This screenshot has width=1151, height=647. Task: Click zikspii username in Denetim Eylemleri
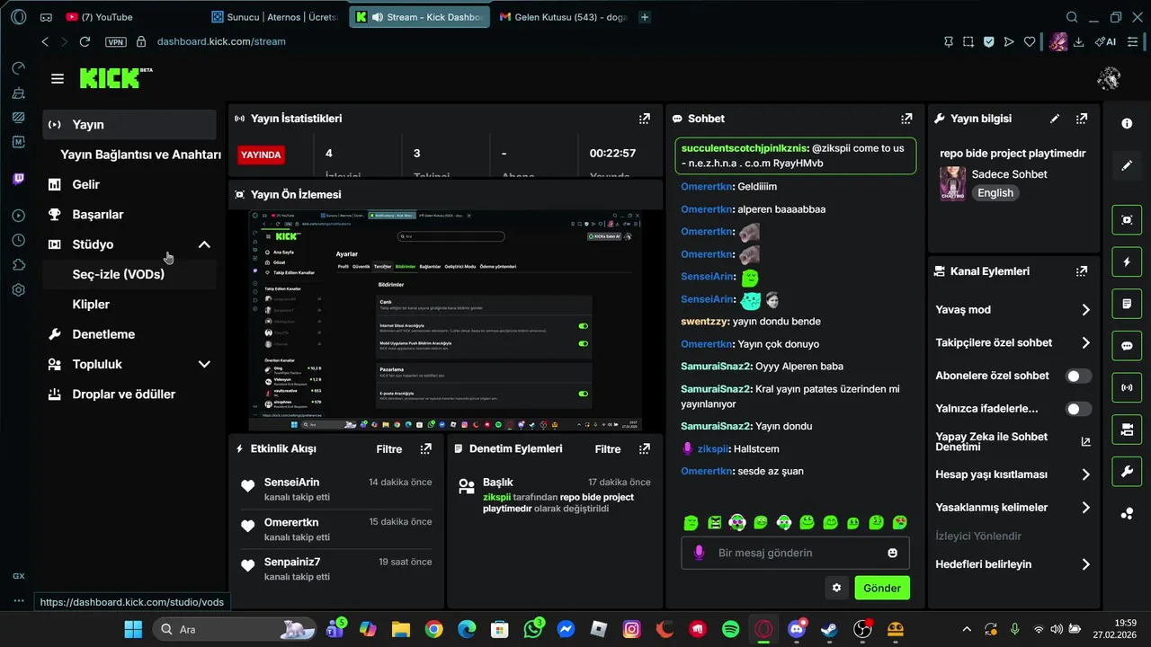tap(496, 497)
